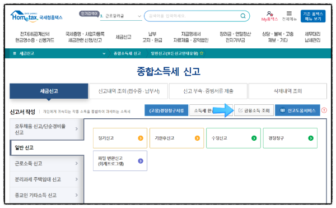Expand 종교인 기타소득 신고 menu
The width and height of the screenshot is (336, 208).
click(x=46, y=195)
